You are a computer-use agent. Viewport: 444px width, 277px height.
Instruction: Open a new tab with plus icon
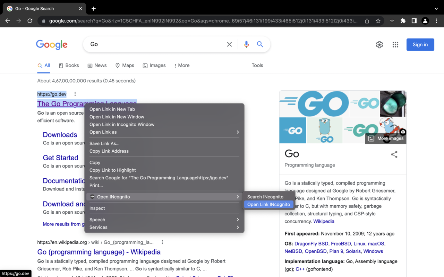[x=94, y=9]
